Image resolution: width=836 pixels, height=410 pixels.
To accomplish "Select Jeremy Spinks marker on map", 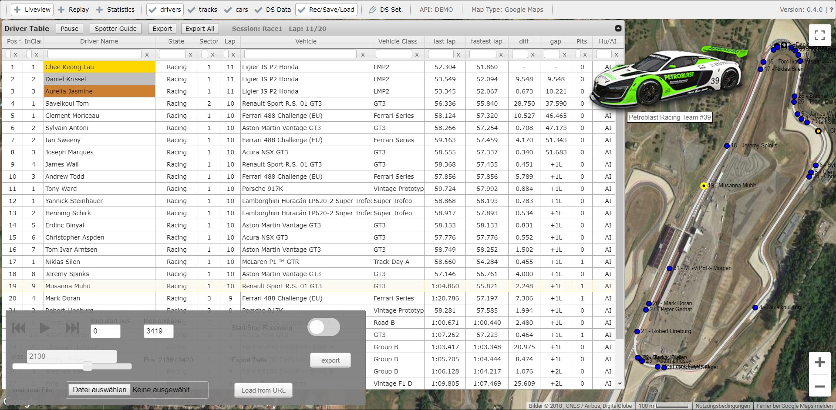I will point(727,146).
